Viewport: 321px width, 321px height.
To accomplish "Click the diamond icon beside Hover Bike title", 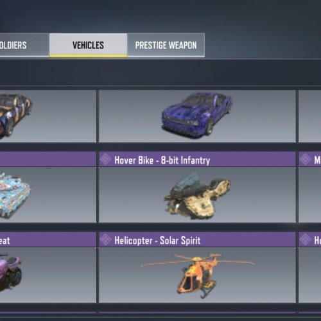I will 106,159.
